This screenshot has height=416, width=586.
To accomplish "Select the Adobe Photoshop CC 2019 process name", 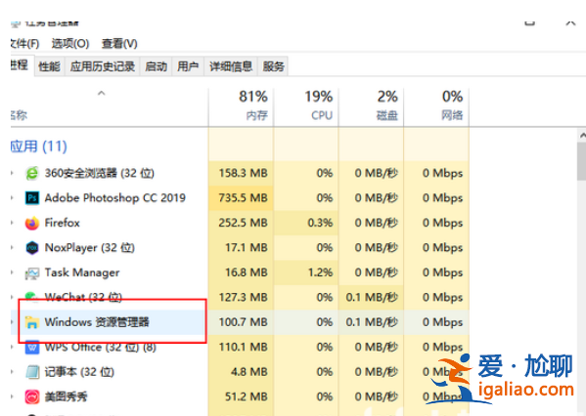I will (x=115, y=197).
